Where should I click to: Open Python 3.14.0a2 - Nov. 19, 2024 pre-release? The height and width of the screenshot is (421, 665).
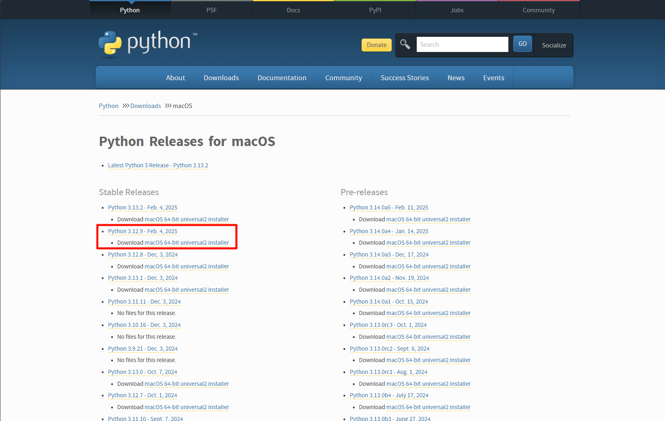click(389, 278)
